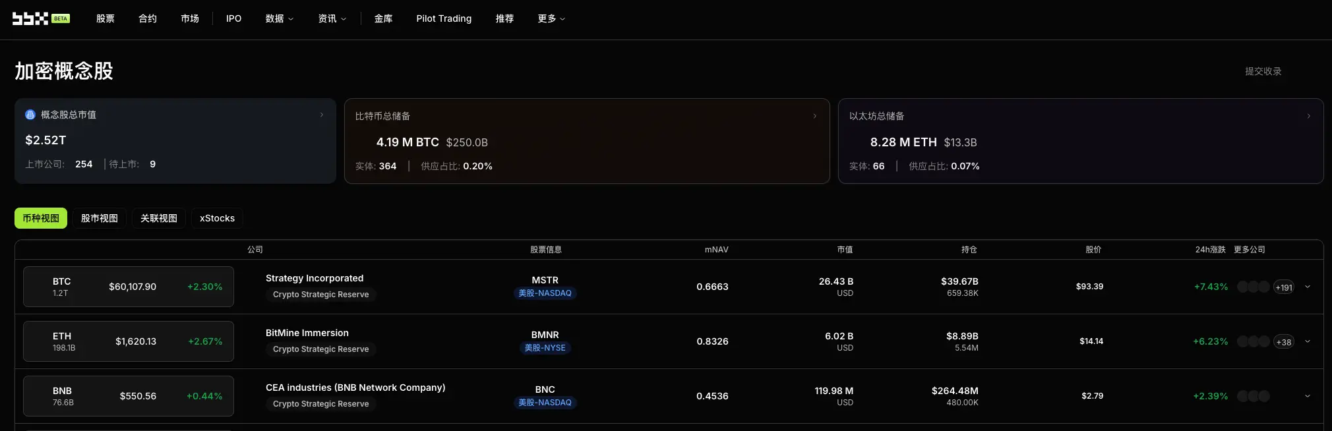
Task: Click the 6.02 B market cap value
Action: (x=839, y=336)
